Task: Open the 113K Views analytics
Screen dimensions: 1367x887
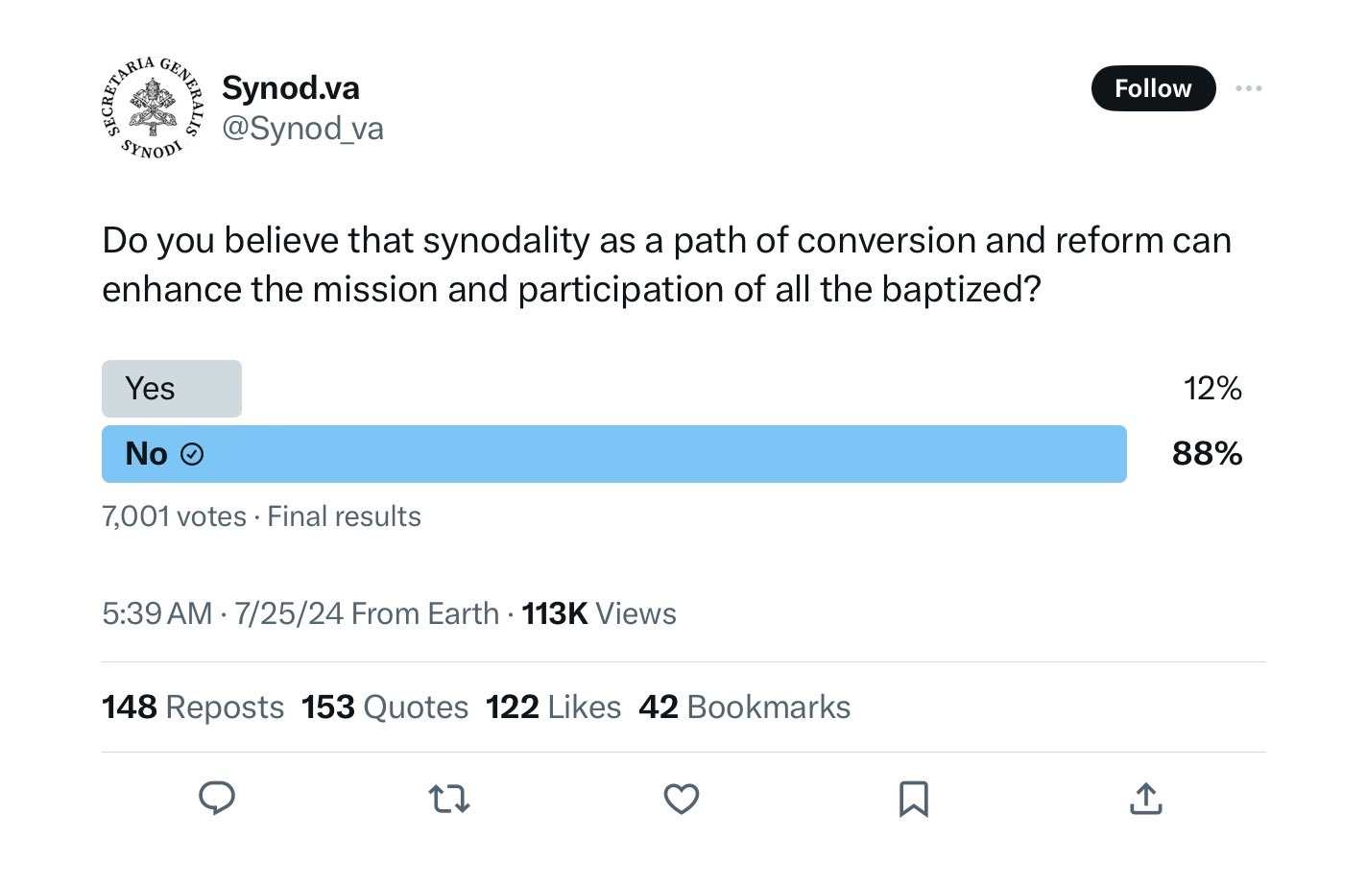Action: point(599,613)
